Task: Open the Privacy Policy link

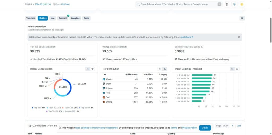Action: [189, 128]
